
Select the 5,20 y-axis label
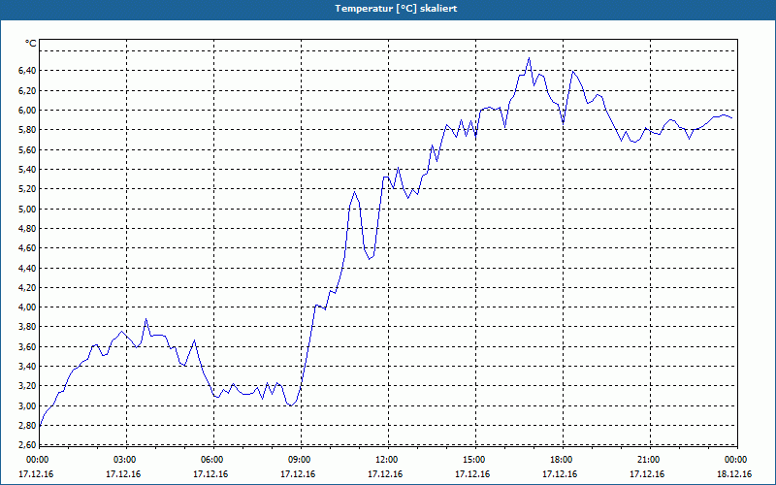pos(27,189)
